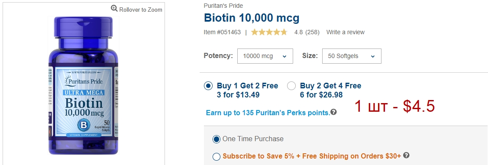Screen dimensions: 488x165
Task: Select the Buy 1 Get 2 Free option
Action: 208,86
